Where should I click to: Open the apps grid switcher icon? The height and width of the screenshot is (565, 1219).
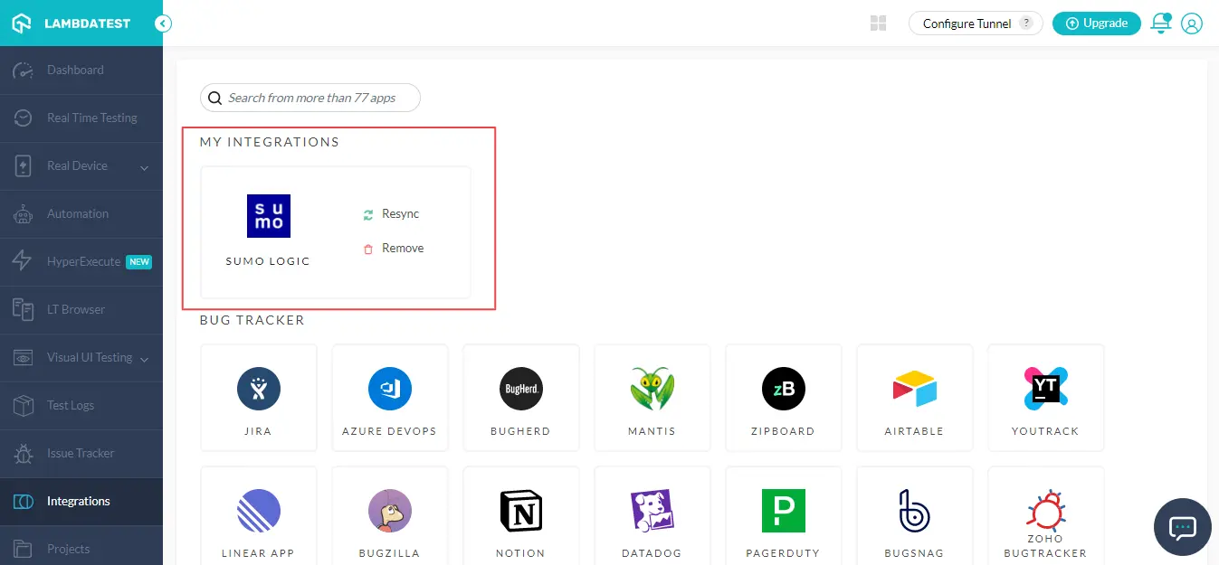click(x=878, y=24)
